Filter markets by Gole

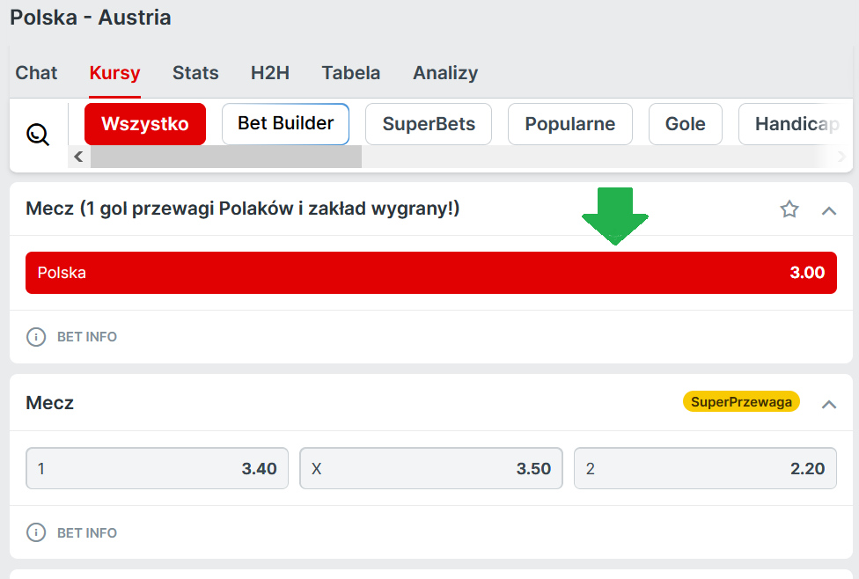click(x=685, y=124)
